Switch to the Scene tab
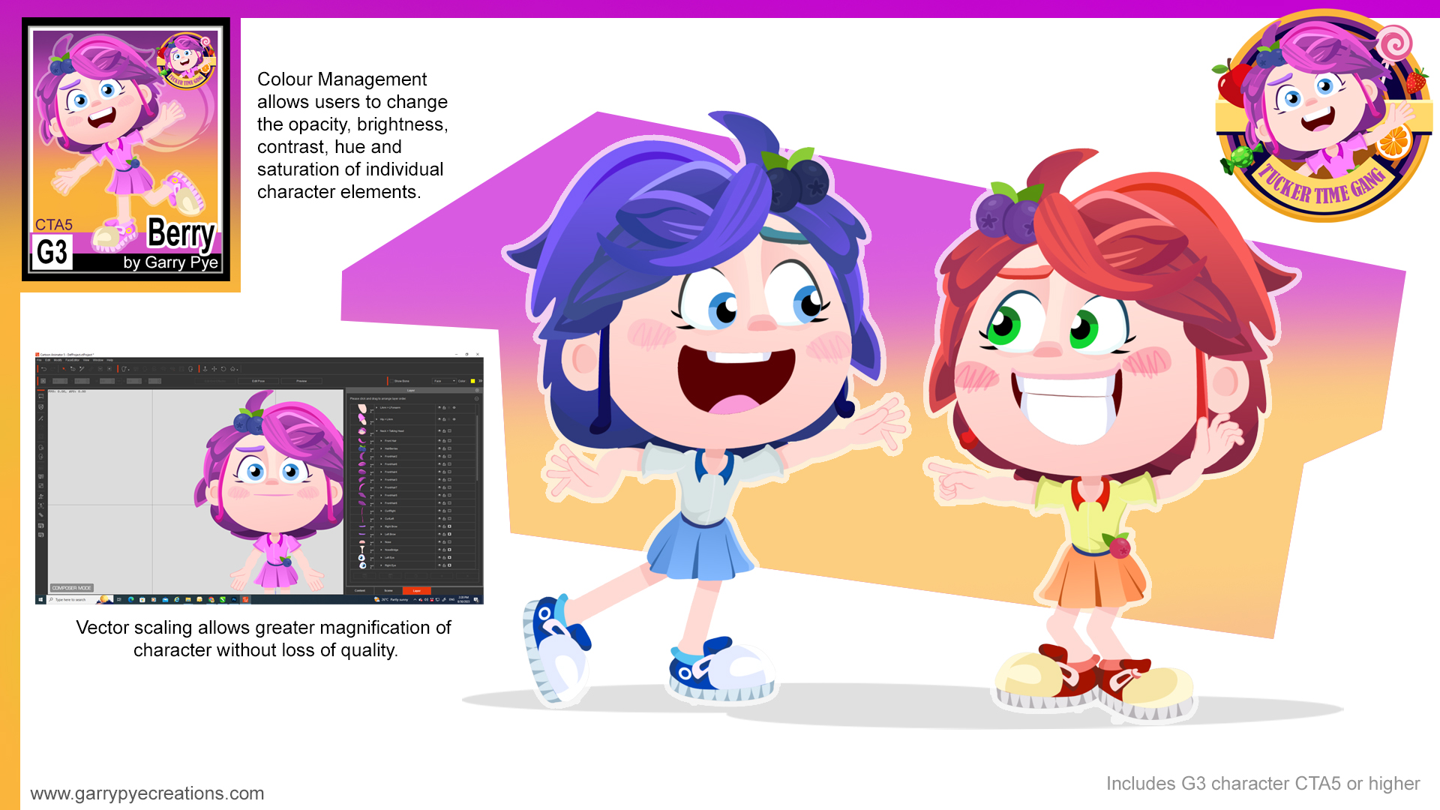 click(388, 591)
